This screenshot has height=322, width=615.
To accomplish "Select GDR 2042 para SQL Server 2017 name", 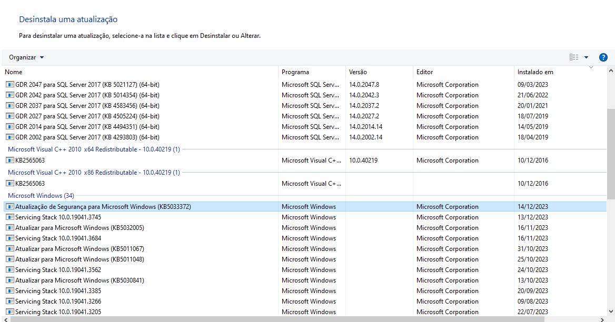I will [x=87, y=95].
